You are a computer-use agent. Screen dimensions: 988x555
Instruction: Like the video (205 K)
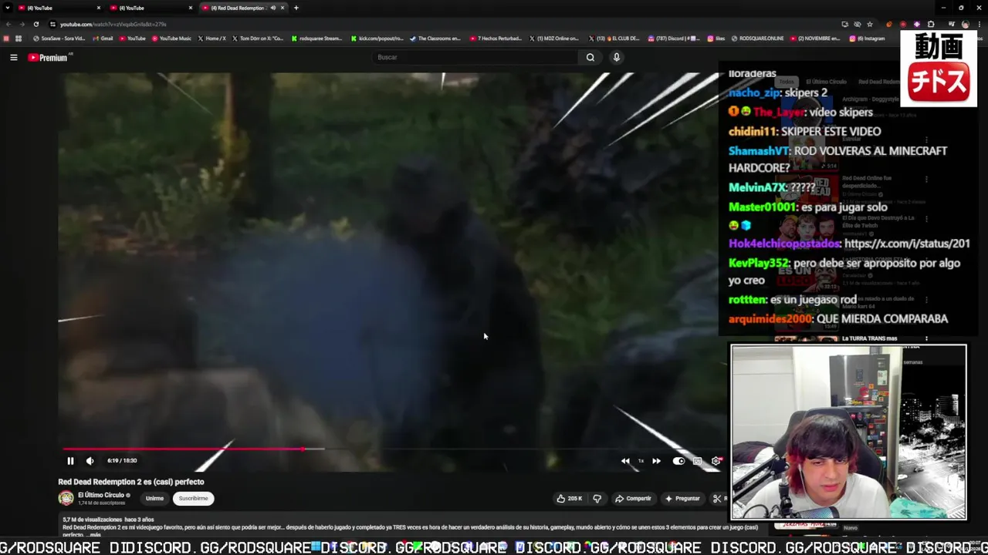[x=570, y=499]
